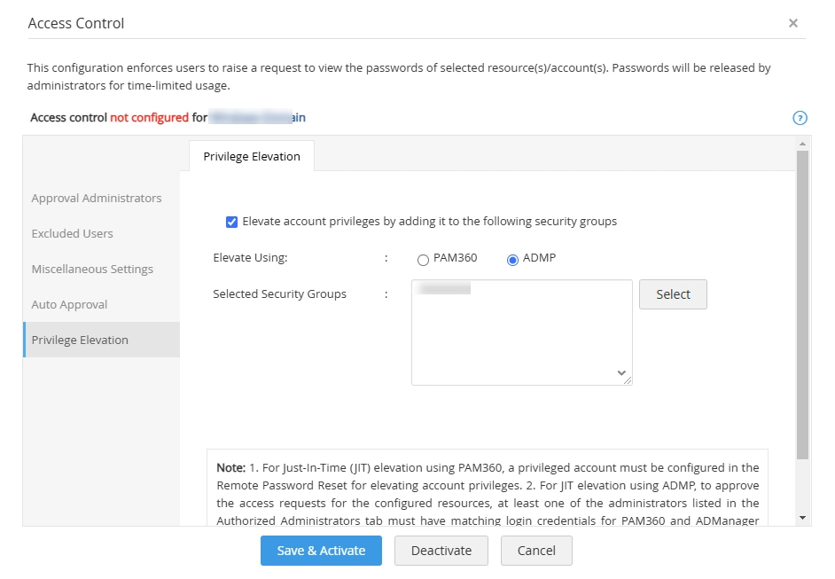The image size is (835, 579).
Task: Click the Select button for security groups
Action: pyautogui.click(x=673, y=293)
